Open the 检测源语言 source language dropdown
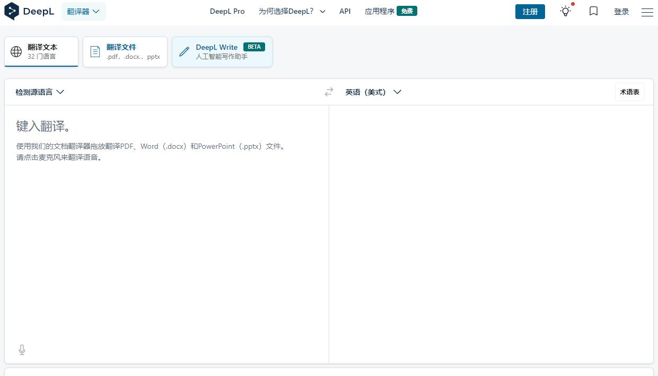Screen dimensions: 658x376 40,92
